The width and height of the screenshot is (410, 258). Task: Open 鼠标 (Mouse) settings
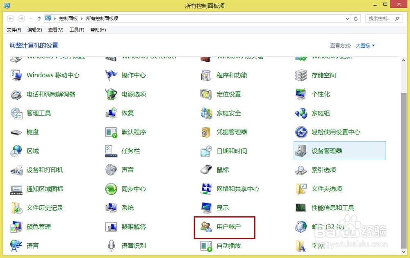tap(222, 170)
